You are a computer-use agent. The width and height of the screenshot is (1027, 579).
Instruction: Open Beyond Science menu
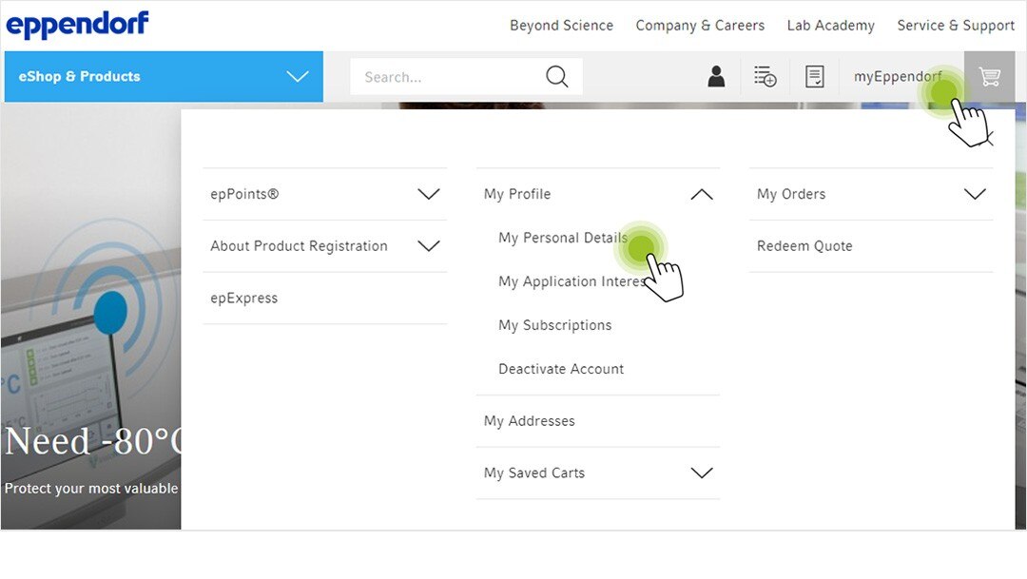click(x=561, y=26)
